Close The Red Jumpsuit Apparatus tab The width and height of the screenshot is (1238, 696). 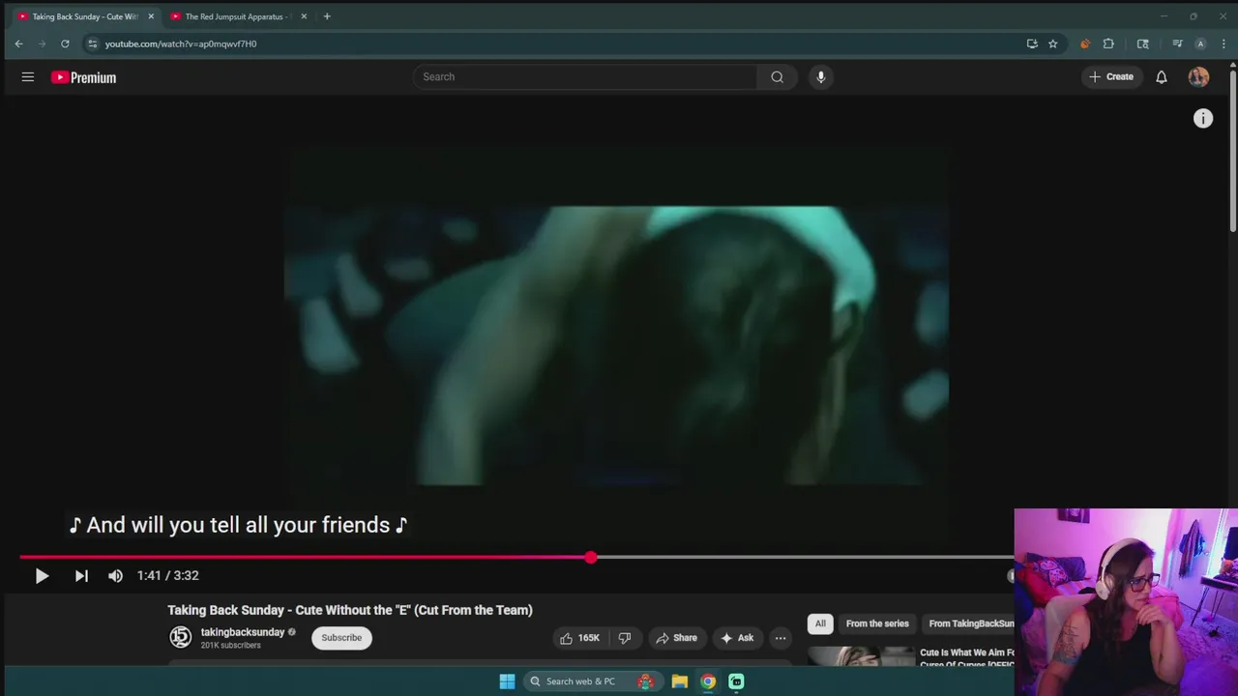click(x=304, y=16)
